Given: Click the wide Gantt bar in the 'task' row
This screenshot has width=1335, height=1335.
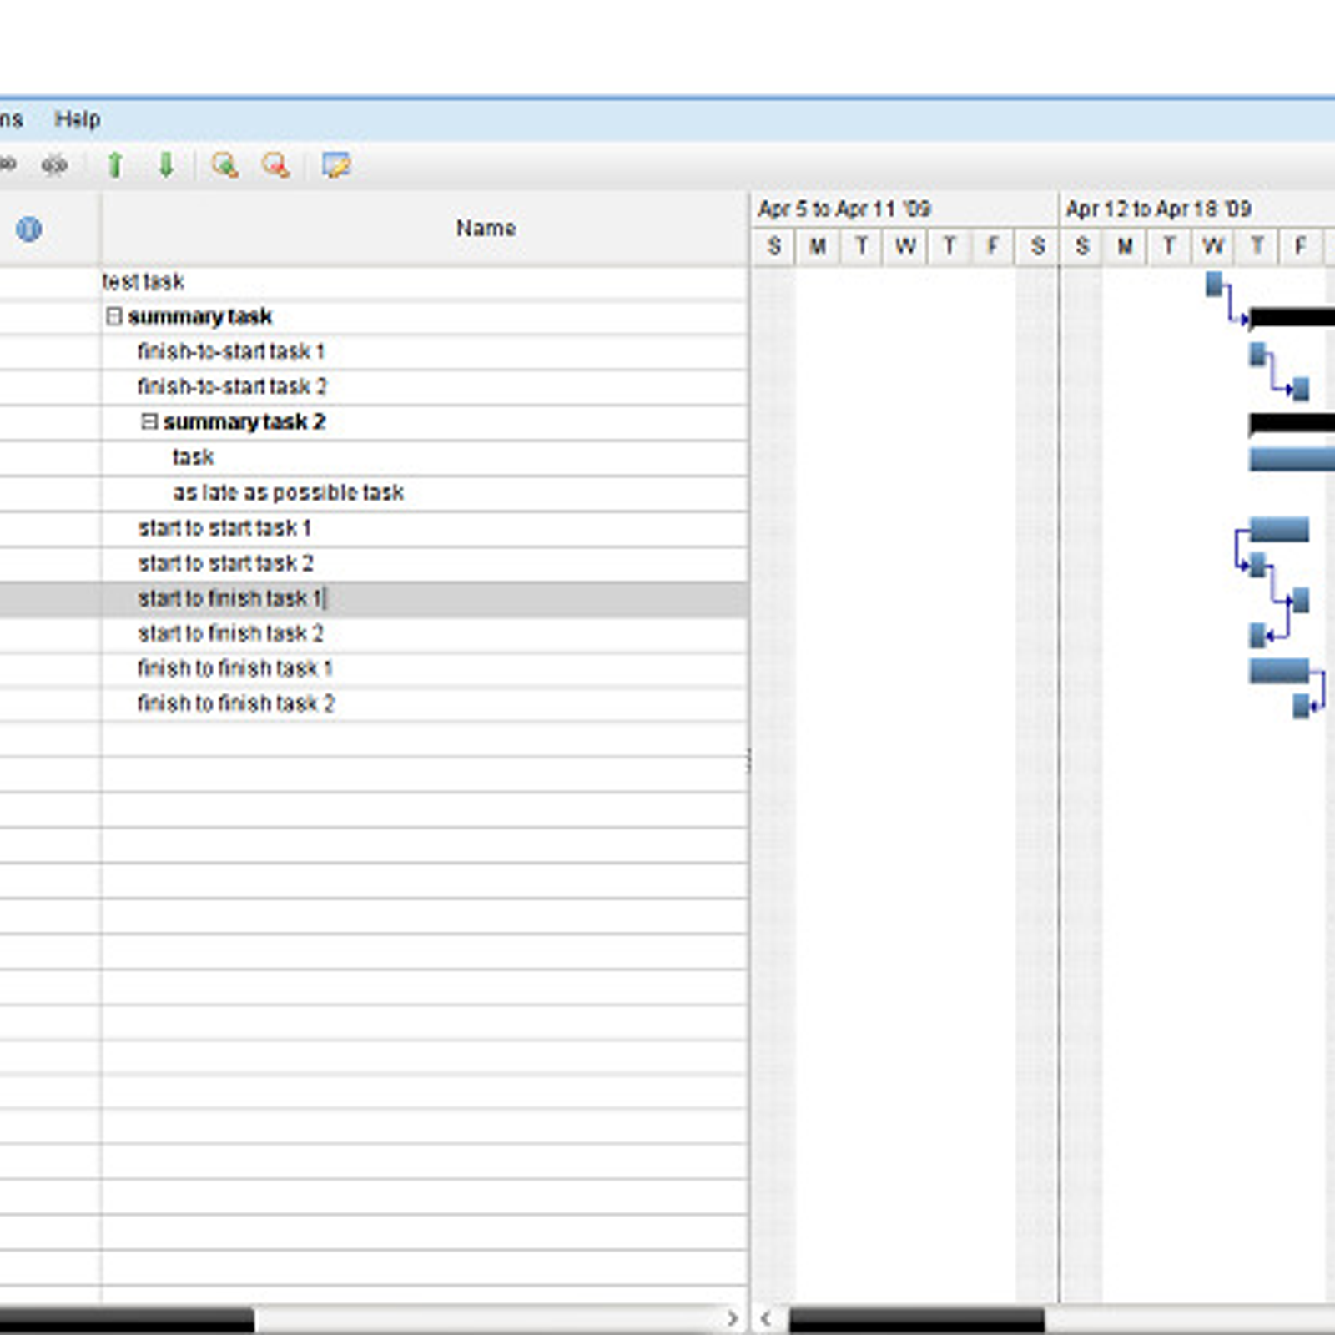Looking at the screenshot, I should pyautogui.click(x=1292, y=459).
